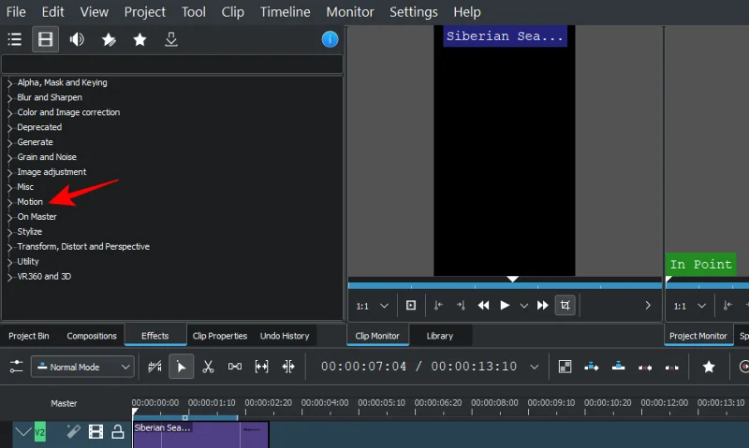This screenshot has width=749, height=448.
Task: Open the Settings menu
Action: tap(414, 12)
